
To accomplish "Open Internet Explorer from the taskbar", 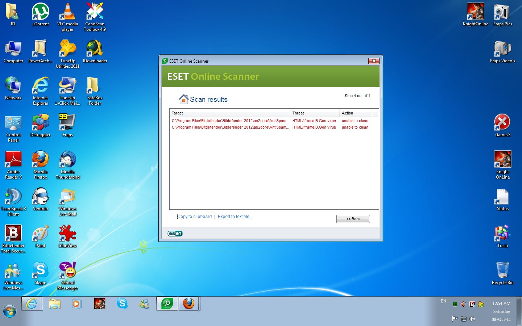I will (x=32, y=304).
